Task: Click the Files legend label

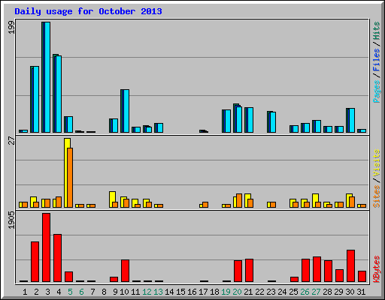Action: click(x=377, y=59)
